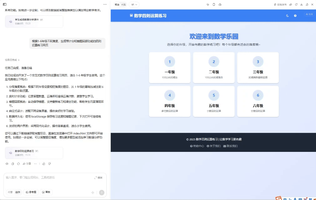The width and height of the screenshot is (316, 200).
Task: Select the 预览 tab
Action: pyautogui.click(x=117, y=4)
